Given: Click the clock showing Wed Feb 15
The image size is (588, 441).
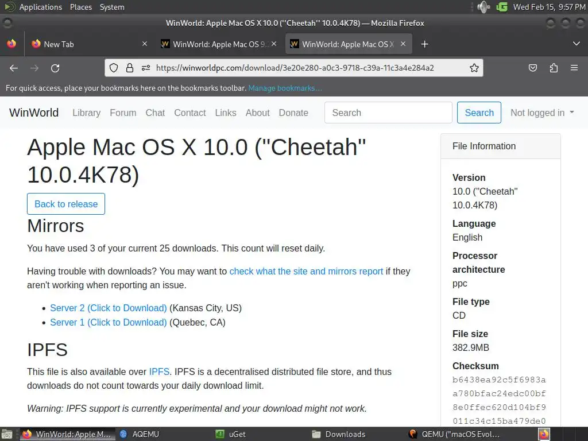Looking at the screenshot, I should [548, 7].
